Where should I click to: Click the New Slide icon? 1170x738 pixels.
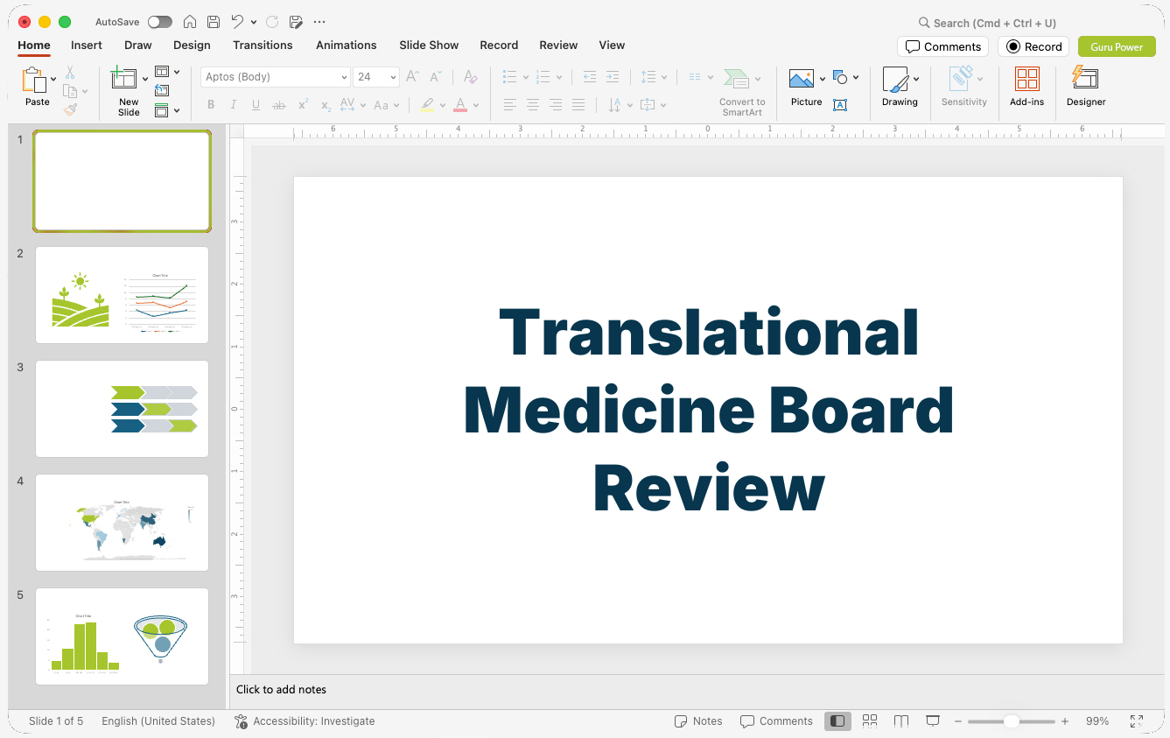[x=124, y=79]
